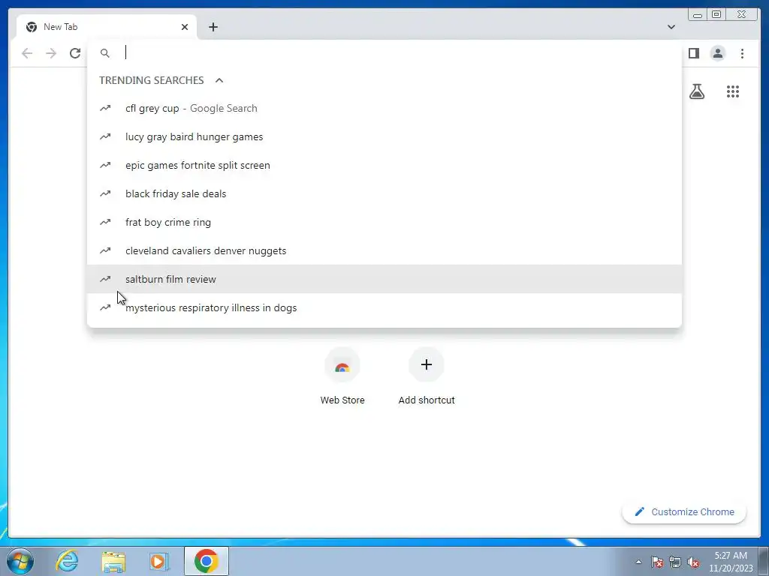Viewport: 769px width, 576px height.
Task: Click the back navigation arrow
Action: point(27,53)
